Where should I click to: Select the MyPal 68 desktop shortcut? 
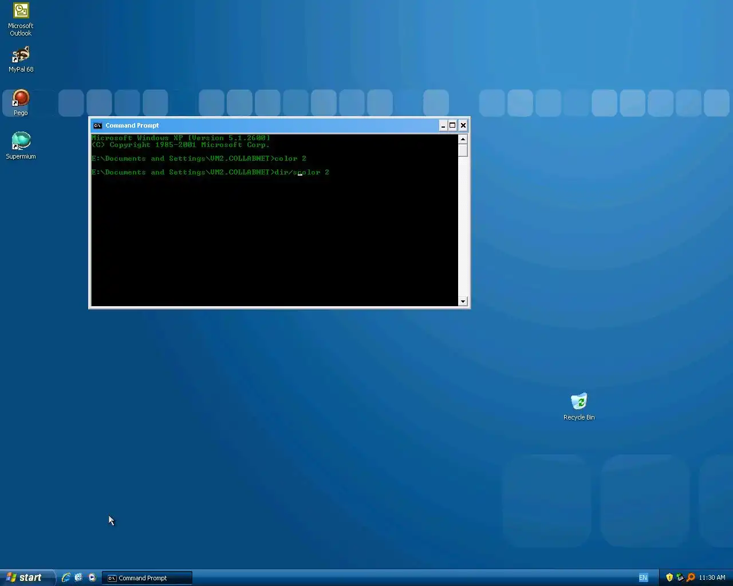pyautogui.click(x=21, y=60)
